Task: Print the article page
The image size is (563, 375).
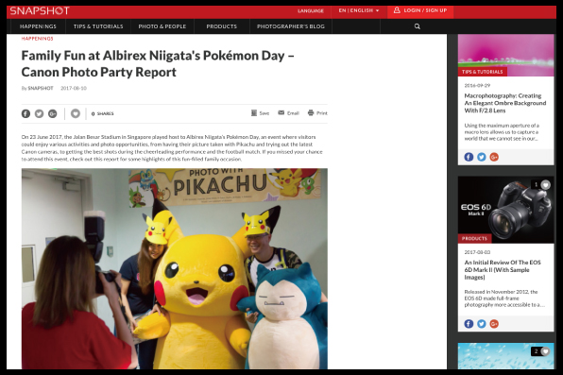Action: pyautogui.click(x=317, y=112)
